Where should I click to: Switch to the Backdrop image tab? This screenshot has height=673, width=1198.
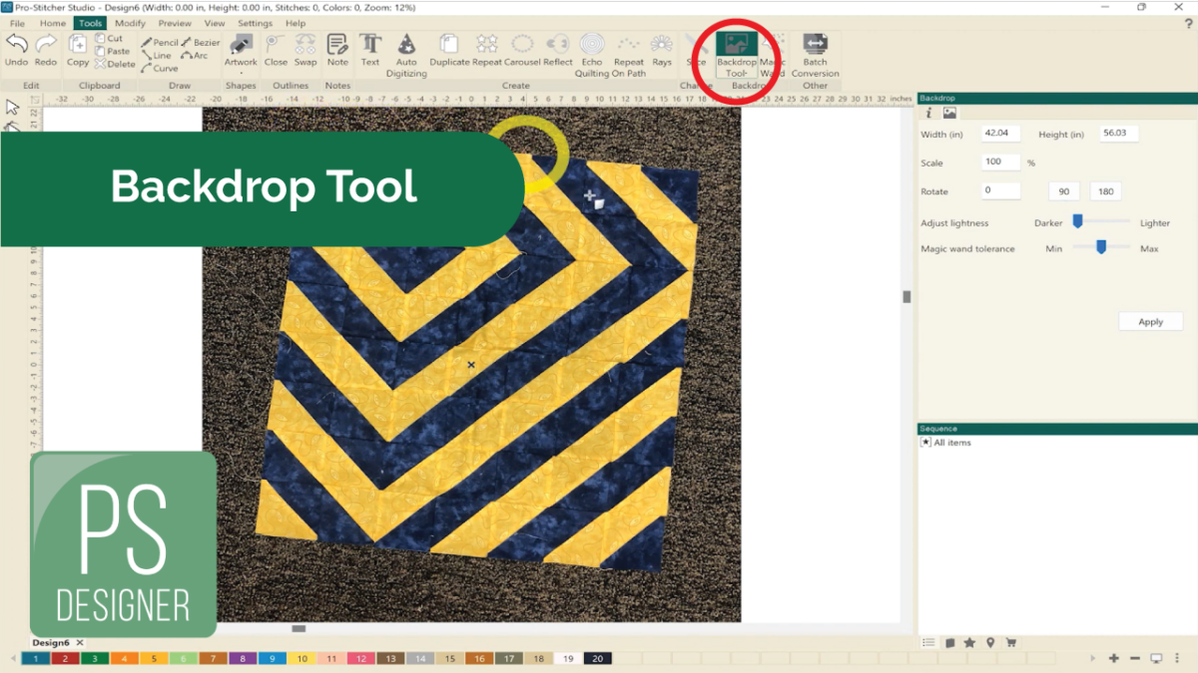pyautogui.click(x=948, y=113)
